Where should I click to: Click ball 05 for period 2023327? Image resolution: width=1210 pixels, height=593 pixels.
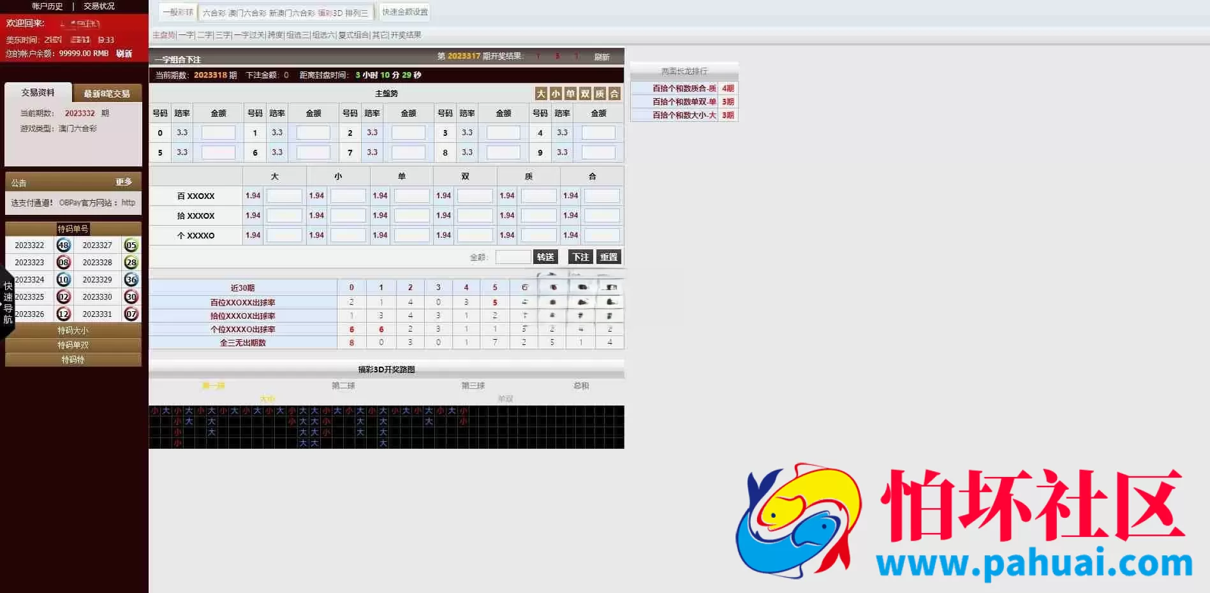coord(131,245)
